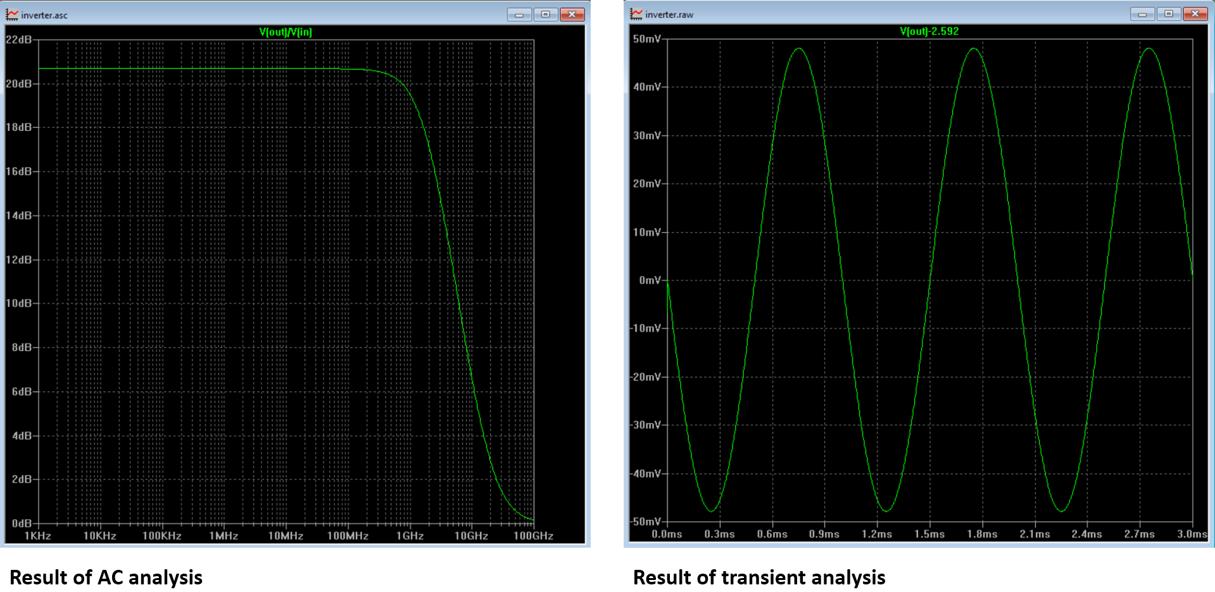Click the 10GHz frequency axis label

(x=472, y=536)
